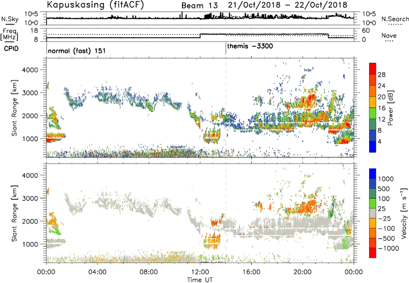The image size is (409, 283).
Task: Click the Velocity [m s-1] axis label
Action: [404, 213]
